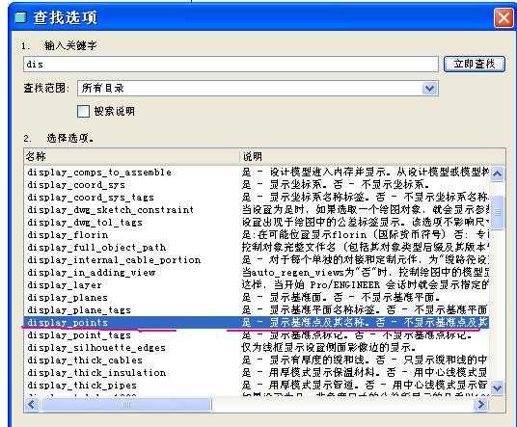Close the 查找选项 dialog window
The height and width of the screenshot is (427, 517).
pos(503,17)
